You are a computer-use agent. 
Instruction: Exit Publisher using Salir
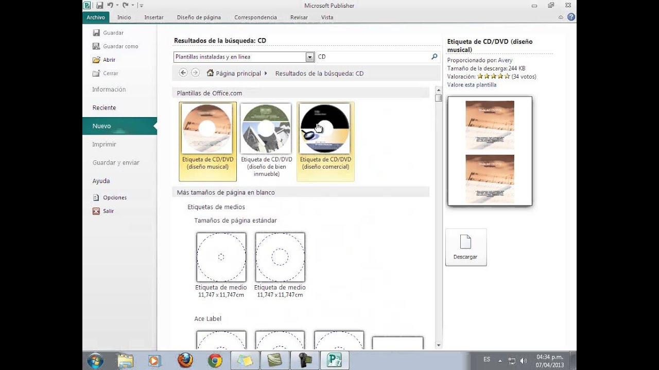(103, 211)
